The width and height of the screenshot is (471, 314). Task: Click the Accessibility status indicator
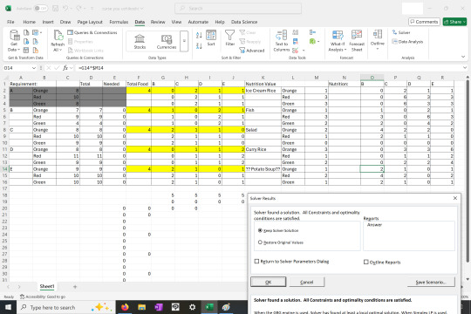tap(43, 297)
